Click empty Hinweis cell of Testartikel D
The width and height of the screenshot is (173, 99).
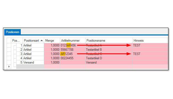150,58
